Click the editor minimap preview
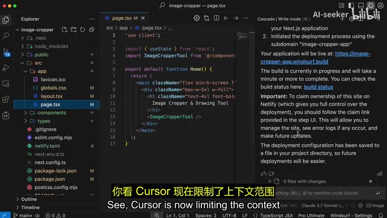 (x=242, y=36)
